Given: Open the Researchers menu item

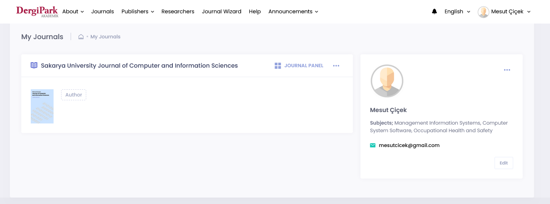Looking at the screenshot, I should [x=178, y=12].
